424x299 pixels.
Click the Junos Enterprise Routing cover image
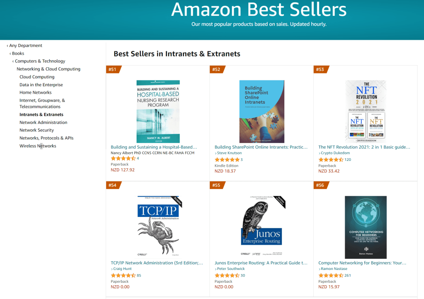(x=261, y=227)
